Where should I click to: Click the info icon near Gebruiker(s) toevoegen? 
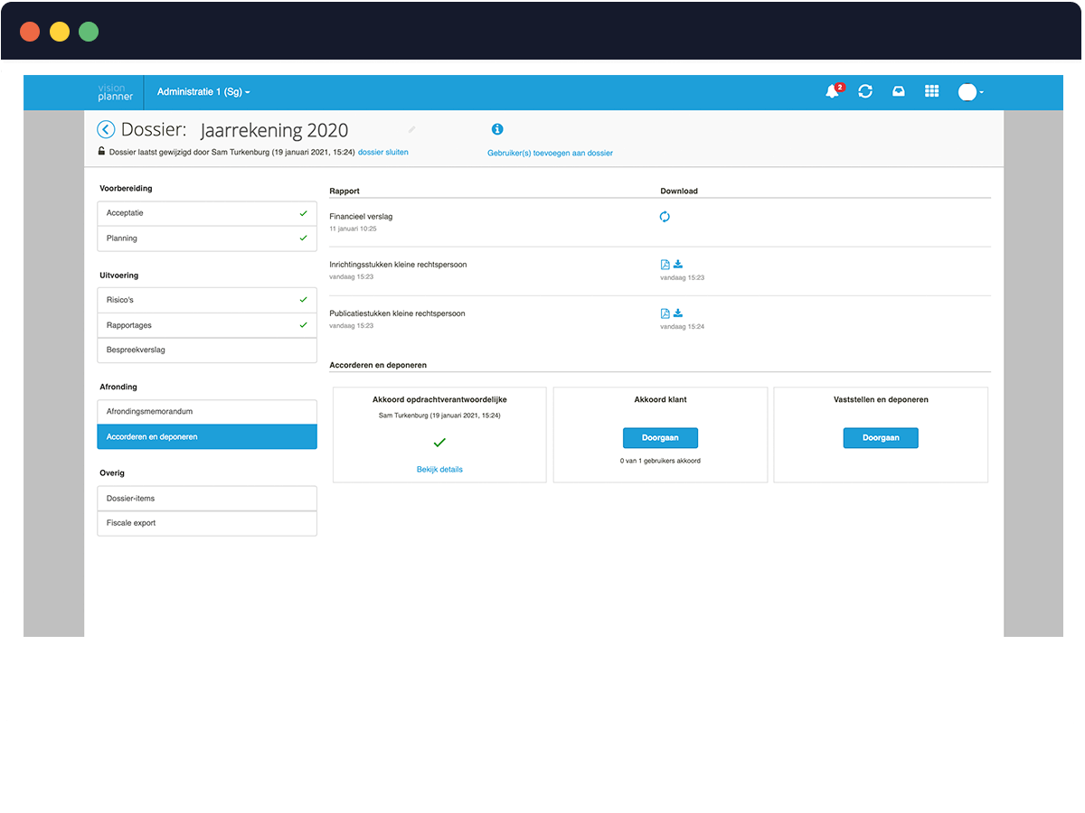click(497, 129)
